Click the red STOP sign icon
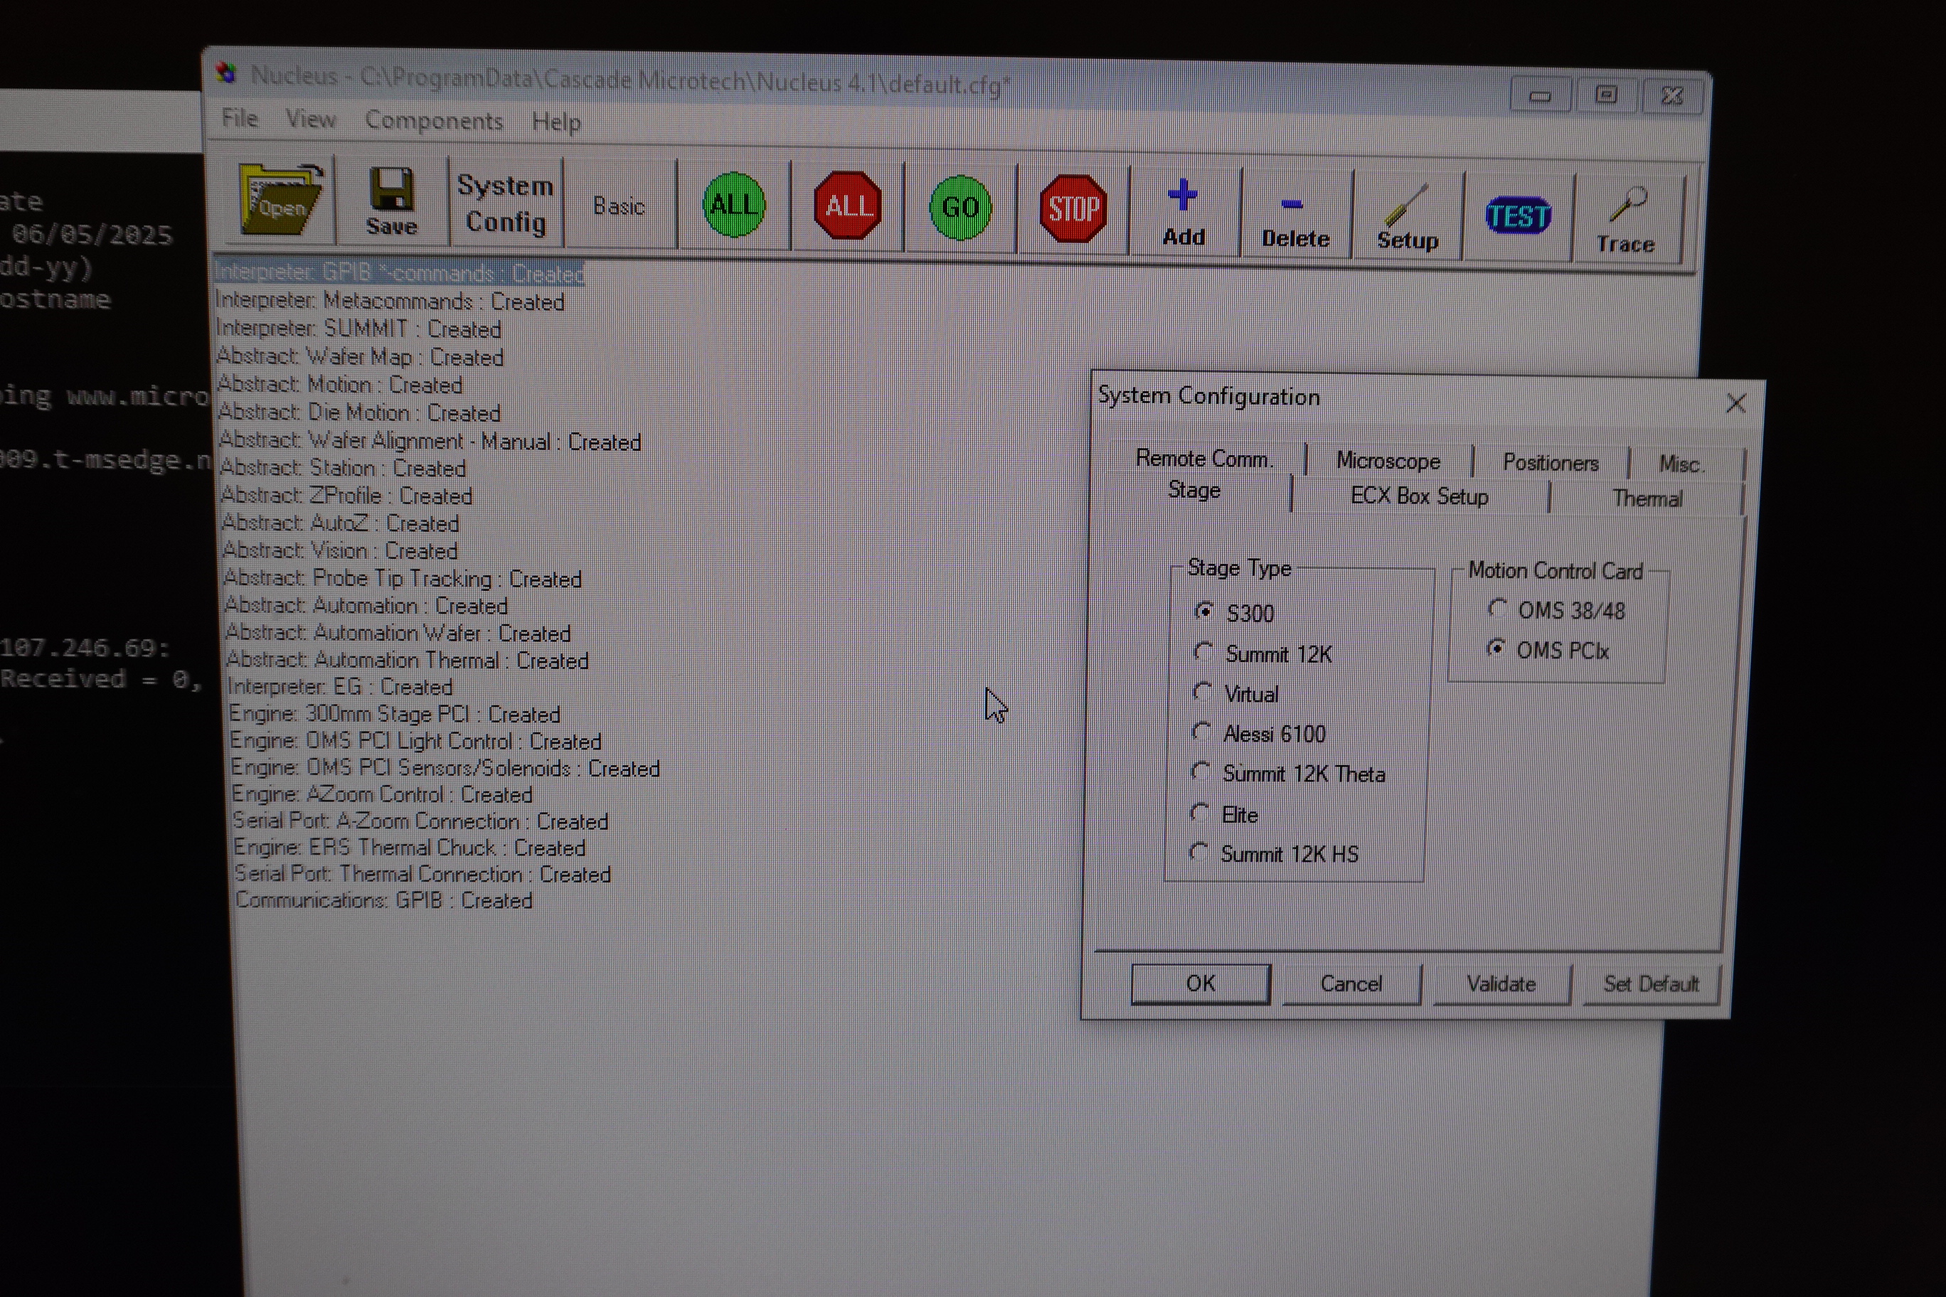1946x1297 pixels. tap(1073, 209)
